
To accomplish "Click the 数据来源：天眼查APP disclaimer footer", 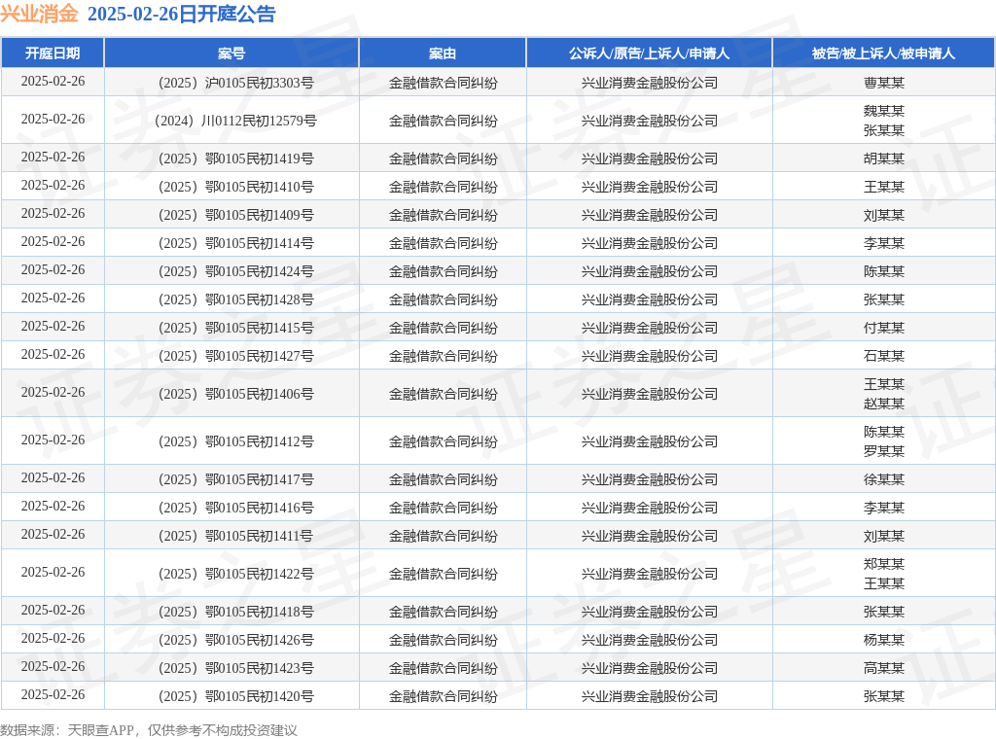I will pyautogui.click(x=149, y=730).
